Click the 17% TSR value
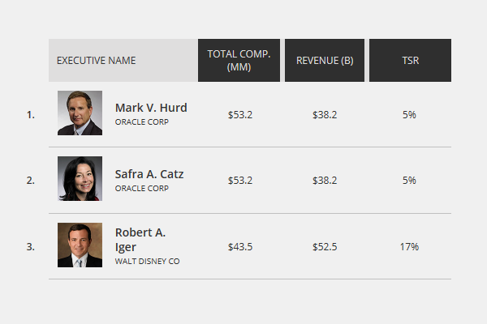This screenshot has width=487, height=324. [x=409, y=247]
